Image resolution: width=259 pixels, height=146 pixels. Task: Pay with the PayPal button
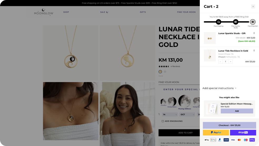pos(216,133)
